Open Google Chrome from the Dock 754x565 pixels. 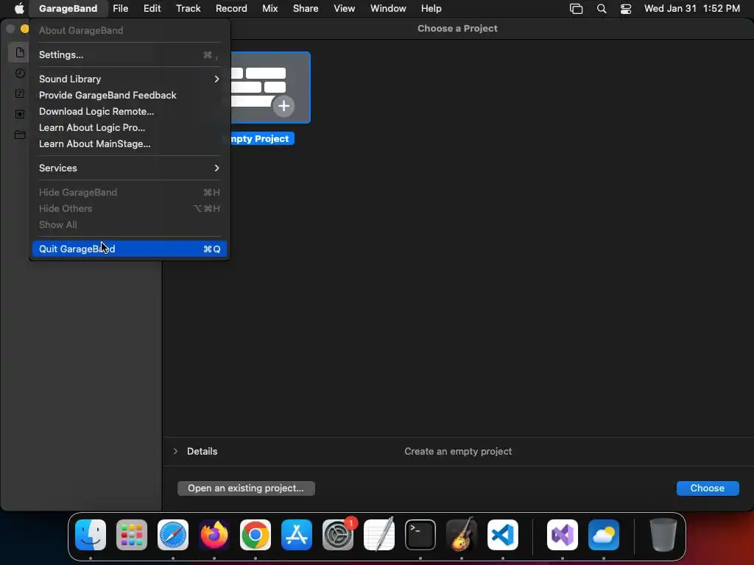pos(256,535)
